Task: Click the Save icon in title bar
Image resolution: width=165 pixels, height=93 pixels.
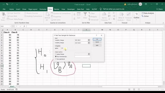Action: (4, 4)
